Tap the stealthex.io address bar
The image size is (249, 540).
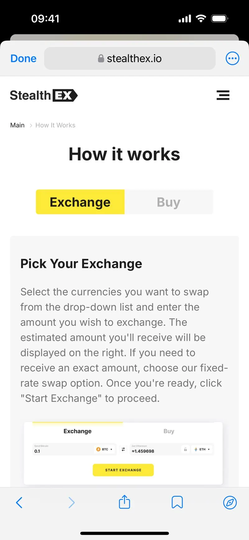point(130,58)
